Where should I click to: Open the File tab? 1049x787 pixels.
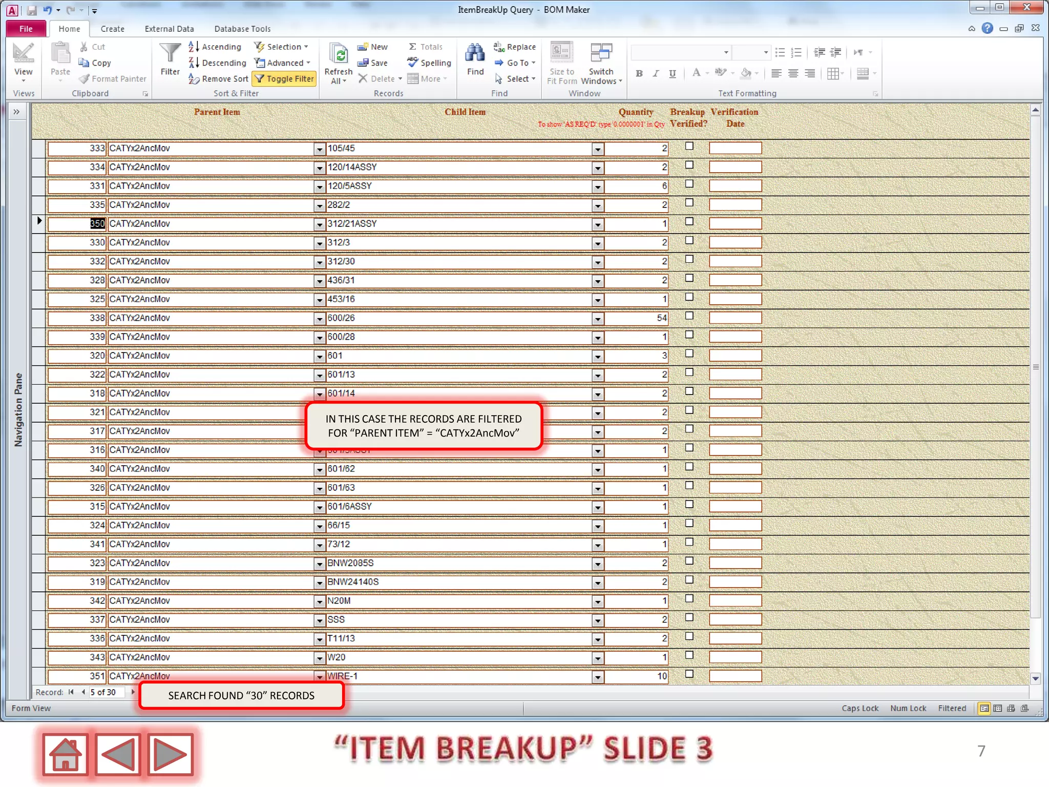click(26, 29)
